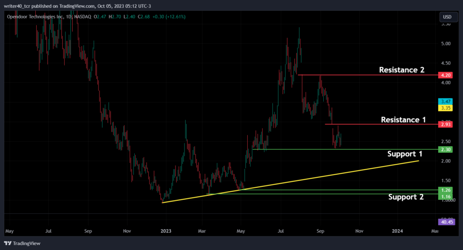This screenshot has width=463, height=250.
Task: Click the Resistance 2 annotation text
Action: (402, 70)
